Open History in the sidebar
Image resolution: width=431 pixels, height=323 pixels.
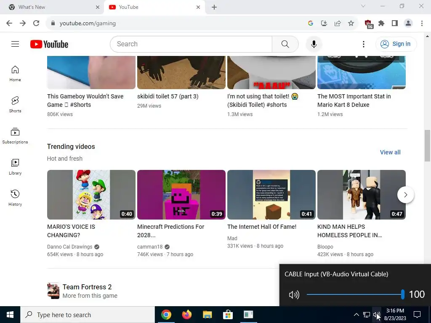click(15, 198)
